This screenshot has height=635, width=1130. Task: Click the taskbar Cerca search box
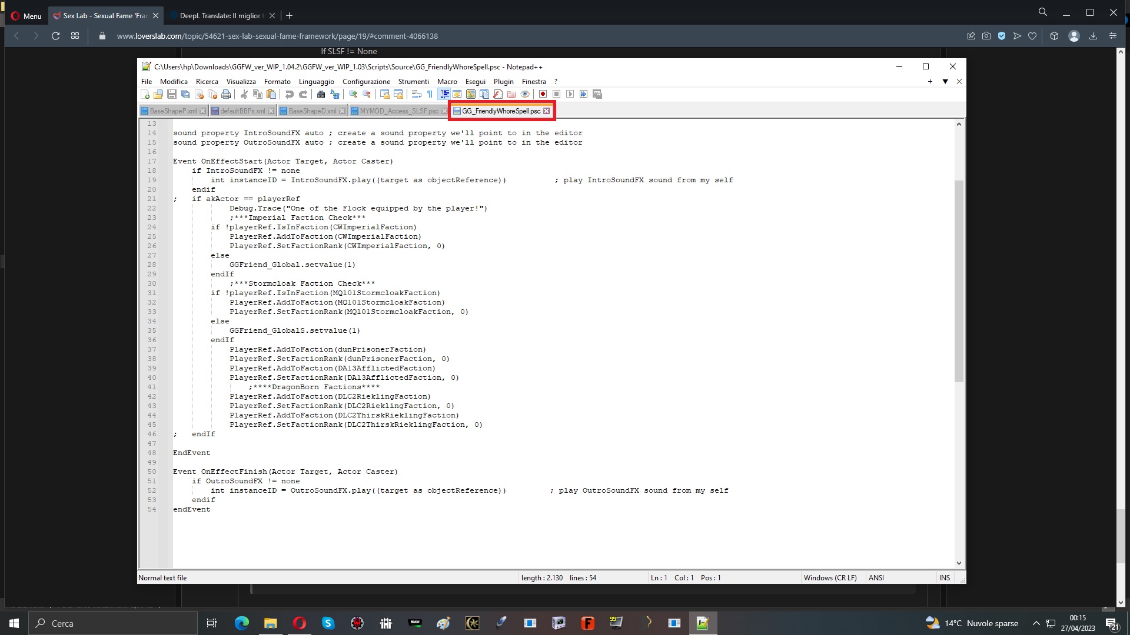(x=112, y=623)
